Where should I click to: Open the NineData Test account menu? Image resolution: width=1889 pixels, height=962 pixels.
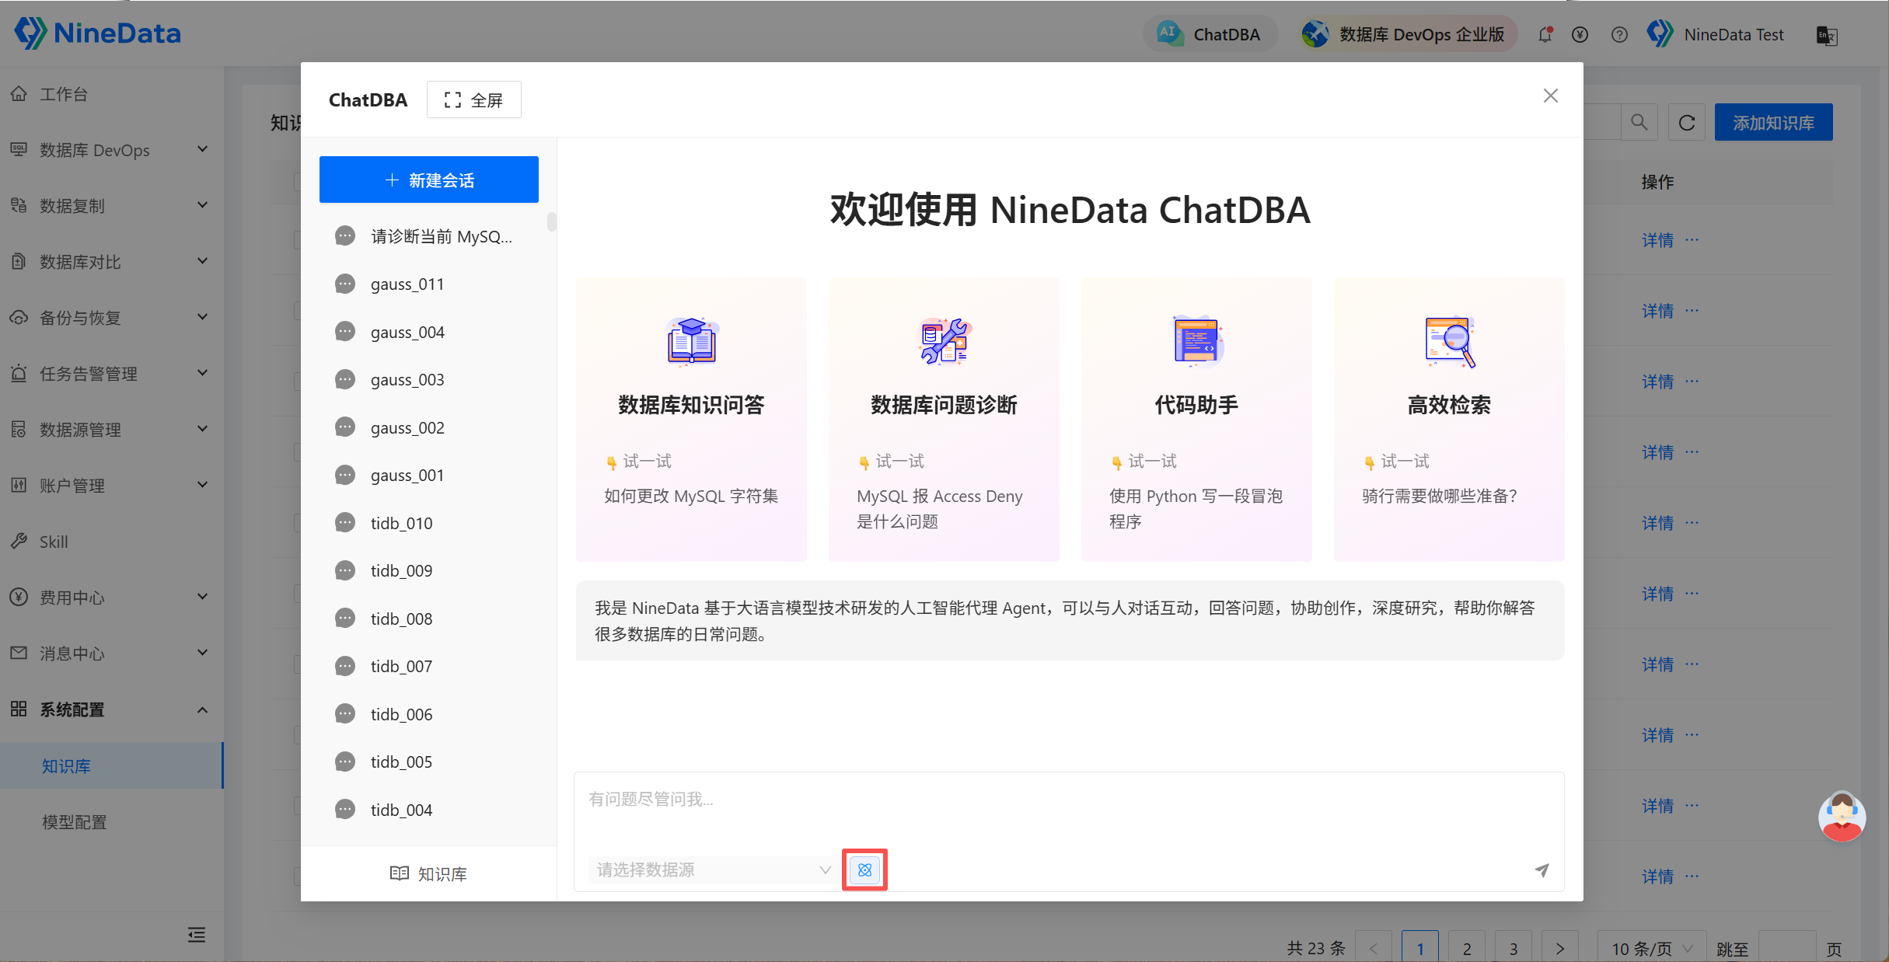tap(1716, 34)
